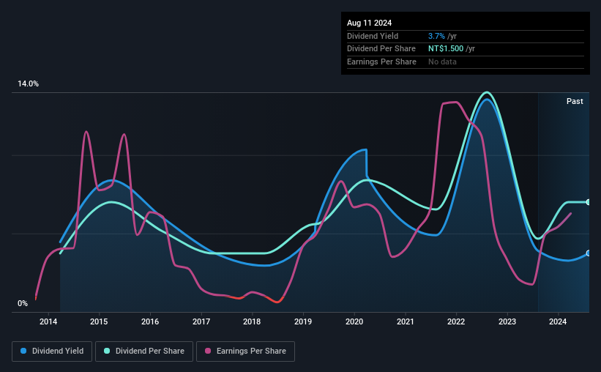
Task: Click the pink Earnings Per Share legend dot
Action: (x=208, y=351)
